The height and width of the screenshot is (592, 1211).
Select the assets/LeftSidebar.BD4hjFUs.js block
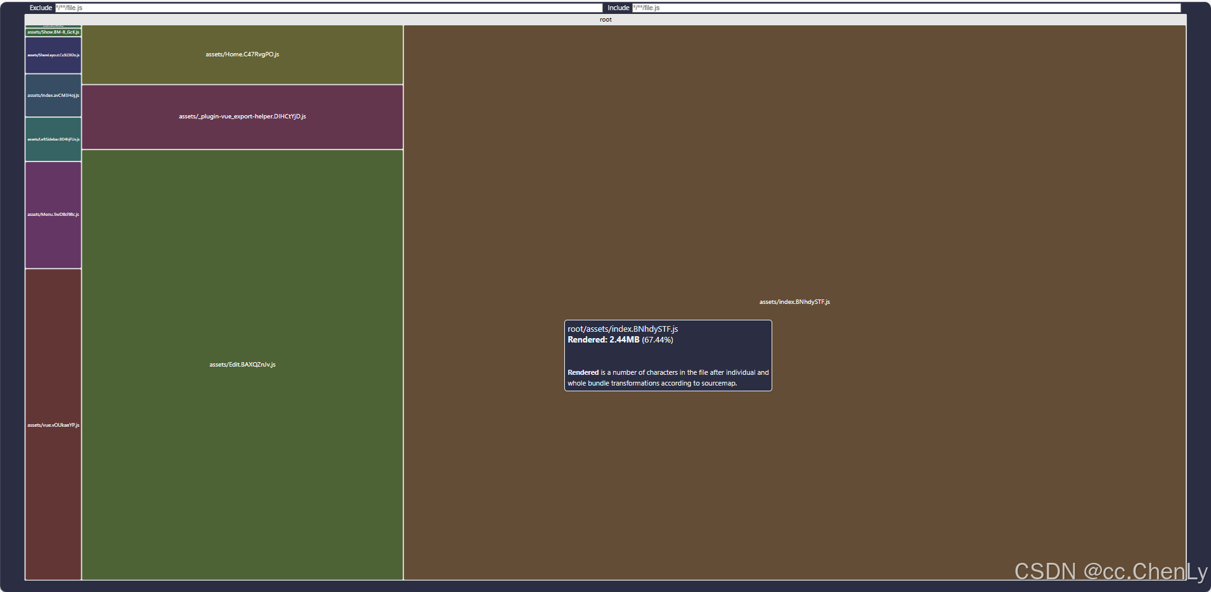(53, 139)
